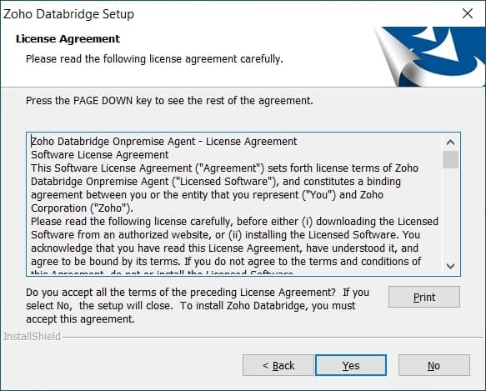
Task: Go to previous step with Back button
Action: 278,365
